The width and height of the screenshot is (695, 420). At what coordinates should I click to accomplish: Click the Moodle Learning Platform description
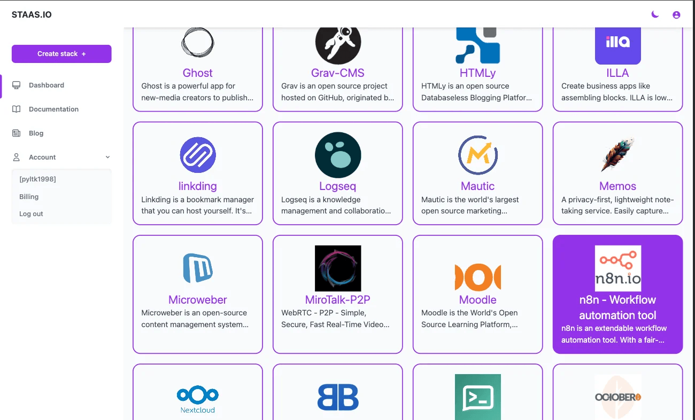(470, 319)
